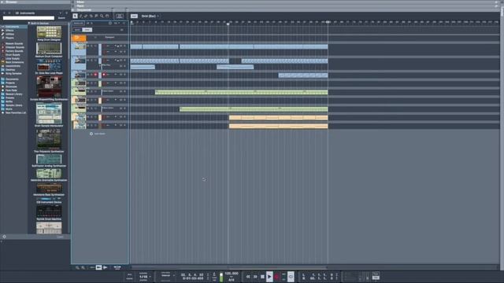Select the Magnify tool in sequencer toolbar

(102, 16)
